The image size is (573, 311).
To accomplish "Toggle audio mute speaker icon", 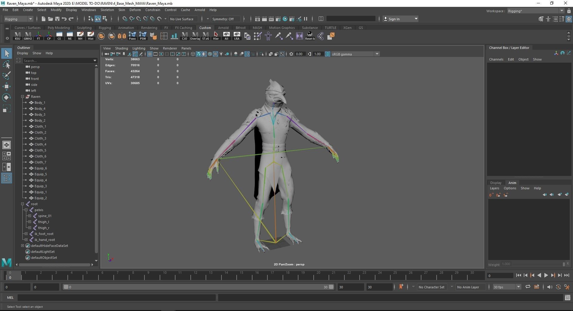I will coord(549,287).
